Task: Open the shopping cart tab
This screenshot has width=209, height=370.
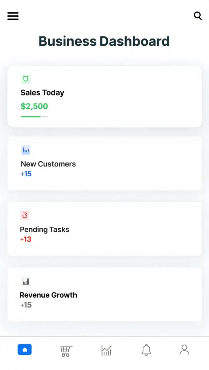Action: (x=66, y=351)
